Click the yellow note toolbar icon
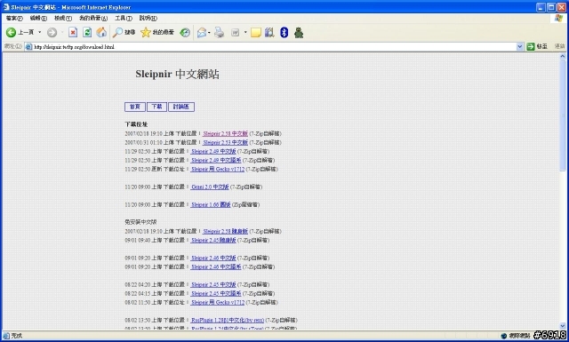 [x=256, y=33]
